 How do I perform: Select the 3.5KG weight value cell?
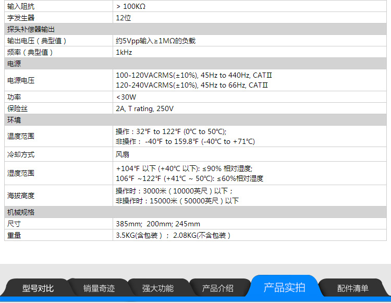pos(173,235)
